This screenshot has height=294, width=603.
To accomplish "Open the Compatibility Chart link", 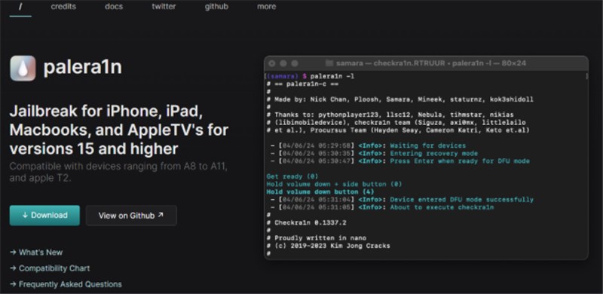I will point(54,268).
